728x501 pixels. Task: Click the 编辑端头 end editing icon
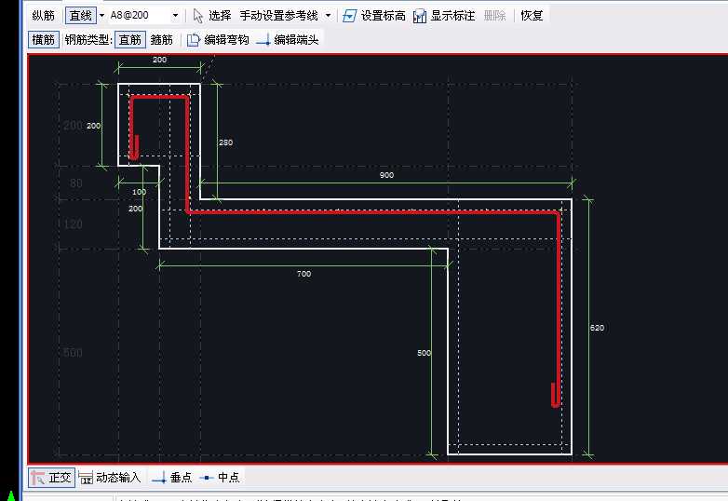(x=263, y=40)
